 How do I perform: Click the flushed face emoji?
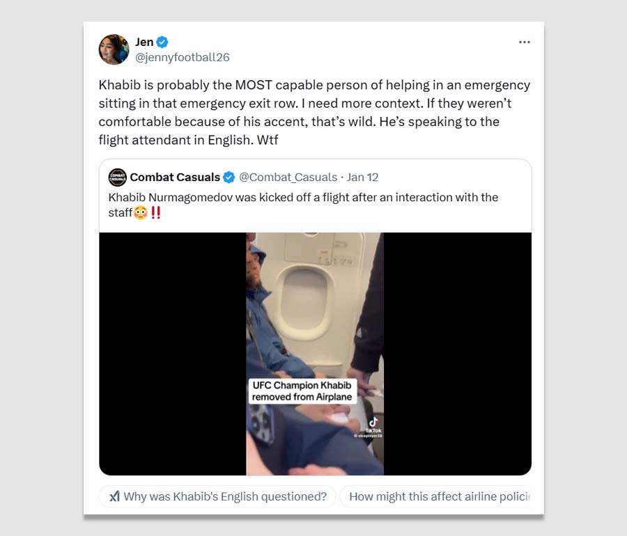(x=141, y=213)
